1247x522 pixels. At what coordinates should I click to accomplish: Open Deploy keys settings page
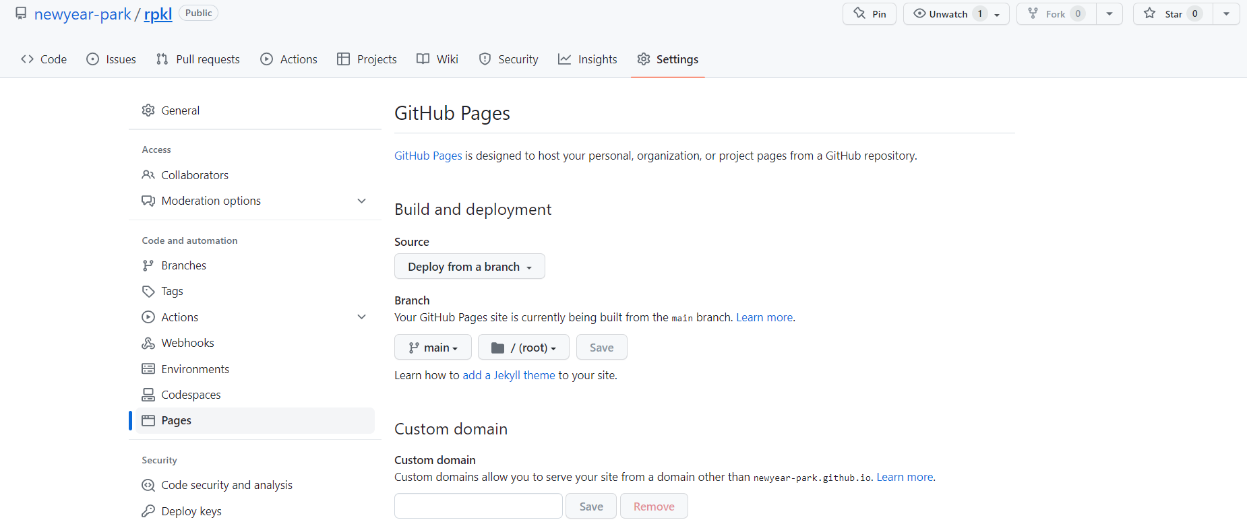tap(255, 511)
